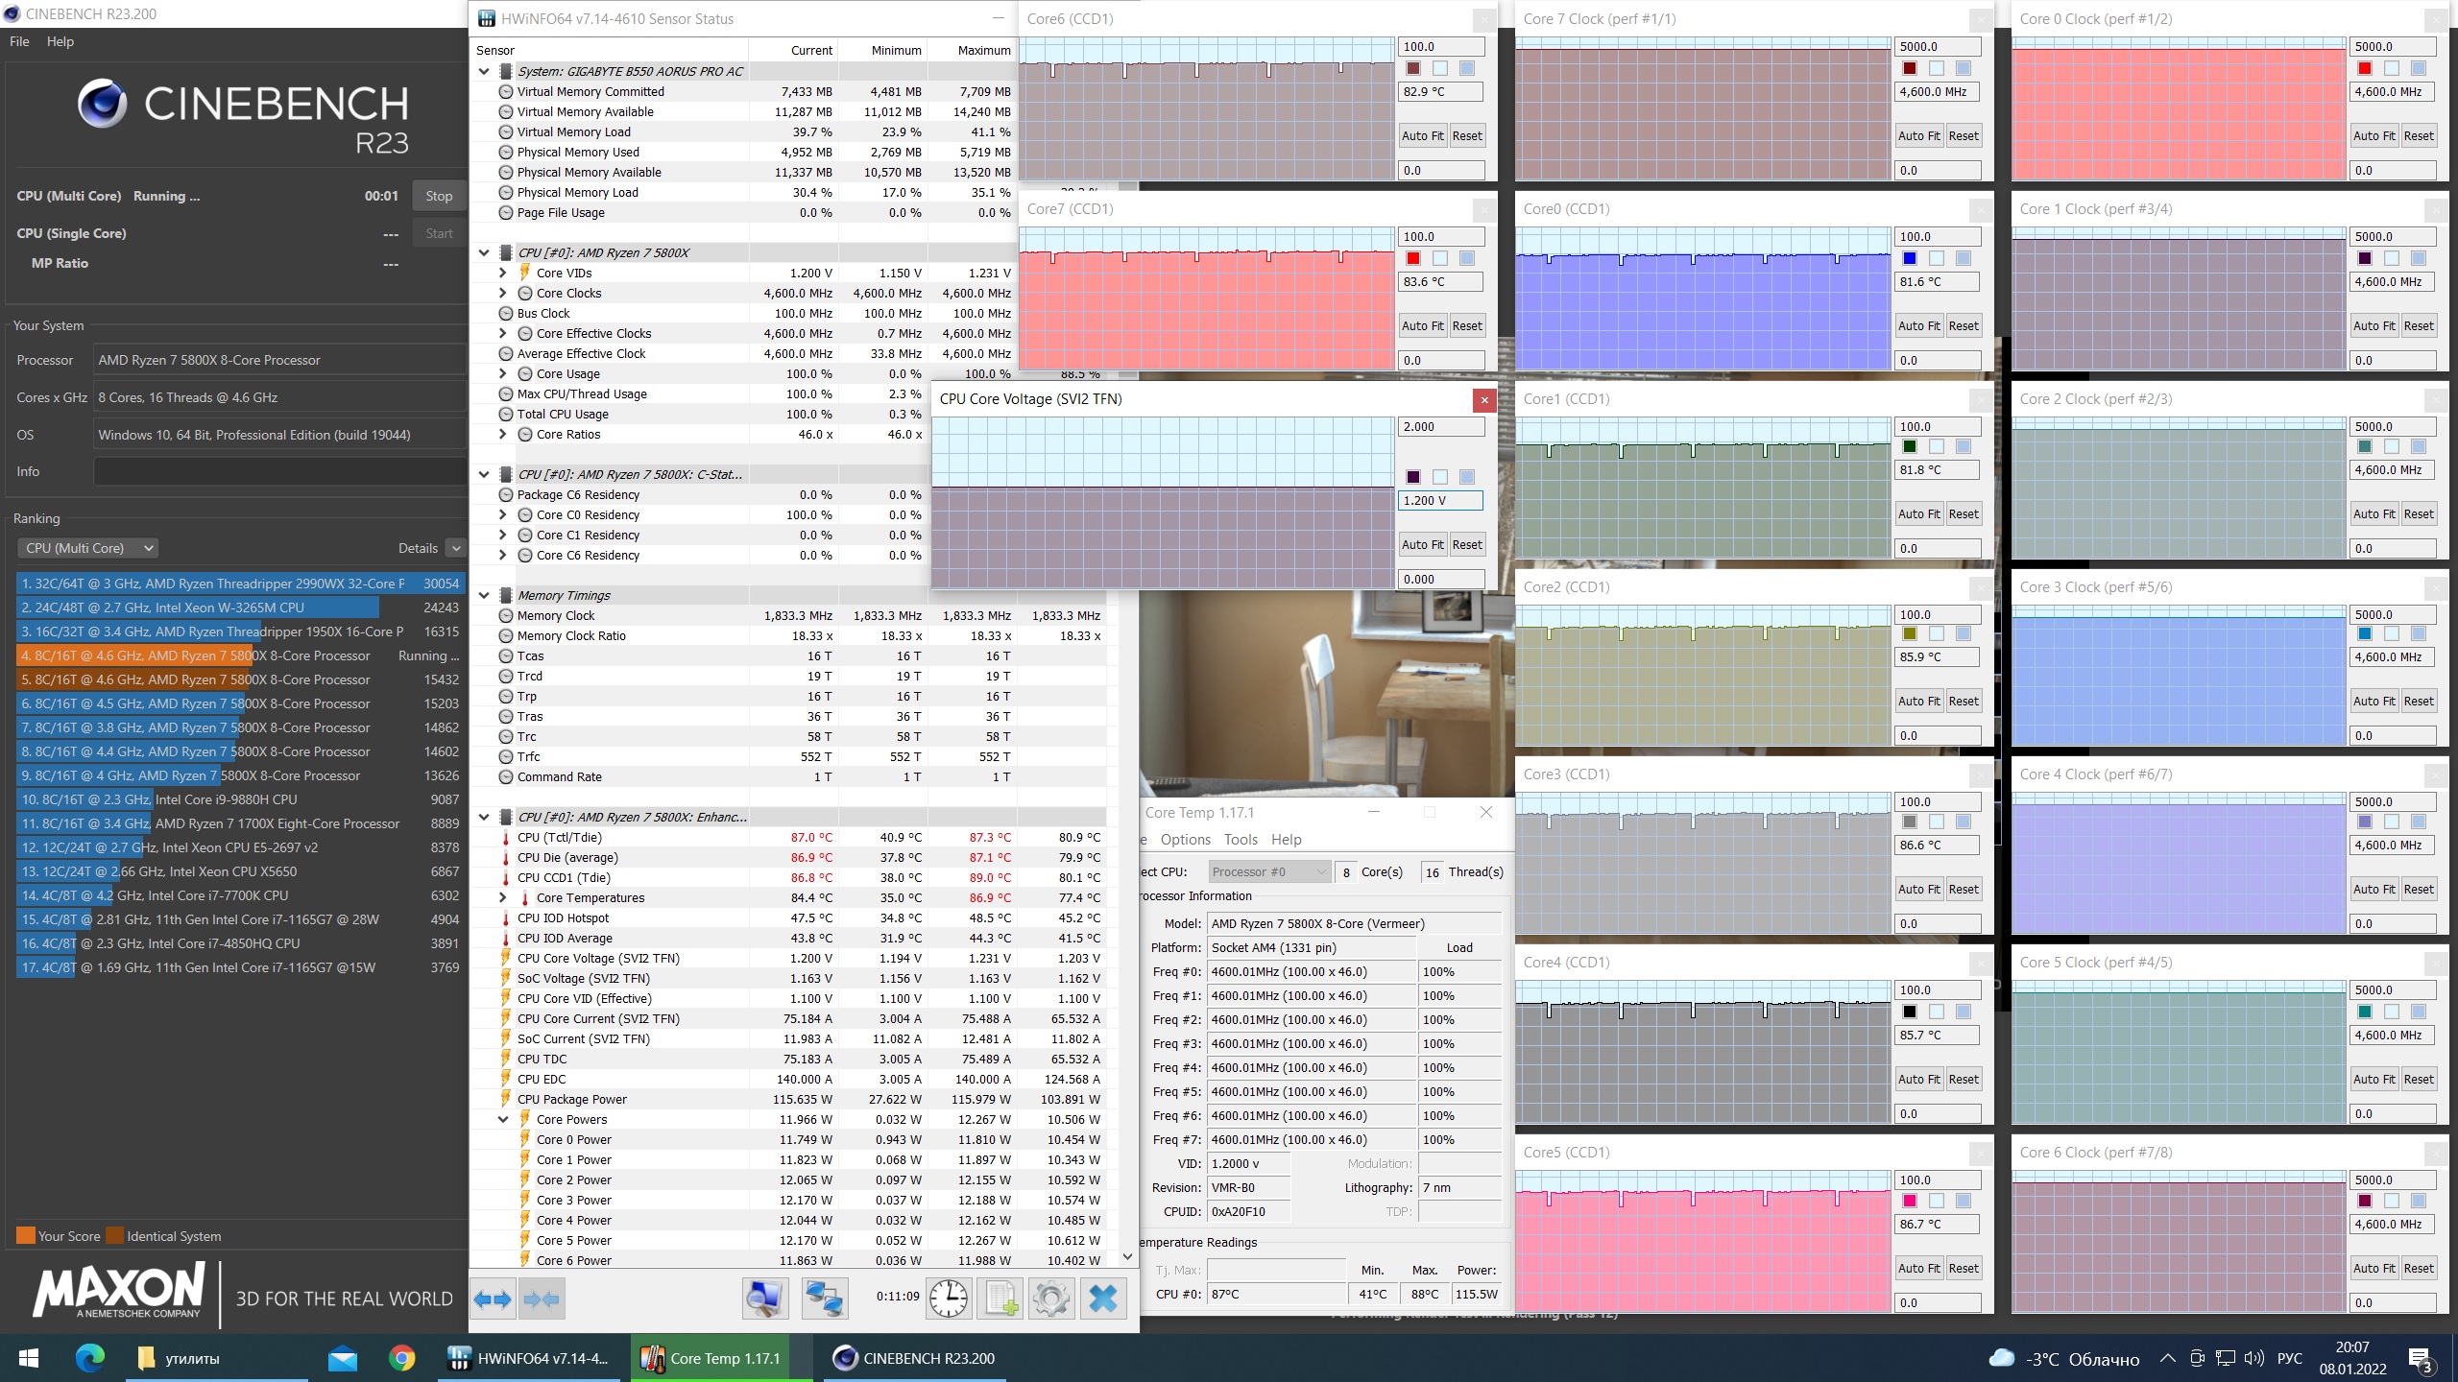Click the blue X close sensors icon
This screenshot has width=2458, height=1382.
(x=1102, y=1299)
